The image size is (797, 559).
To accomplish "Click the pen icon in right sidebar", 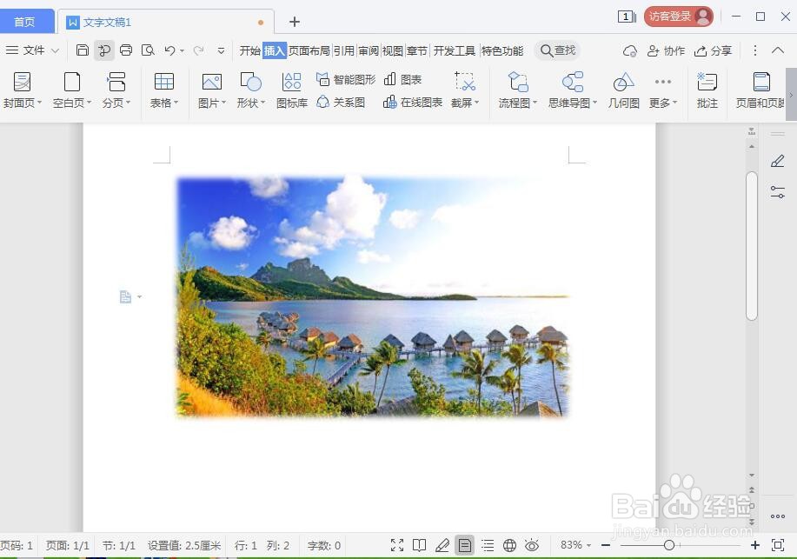I will tap(777, 161).
